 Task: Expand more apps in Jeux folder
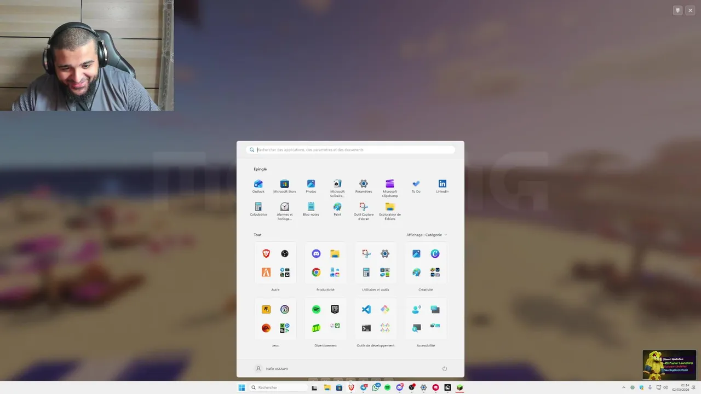[285, 328]
